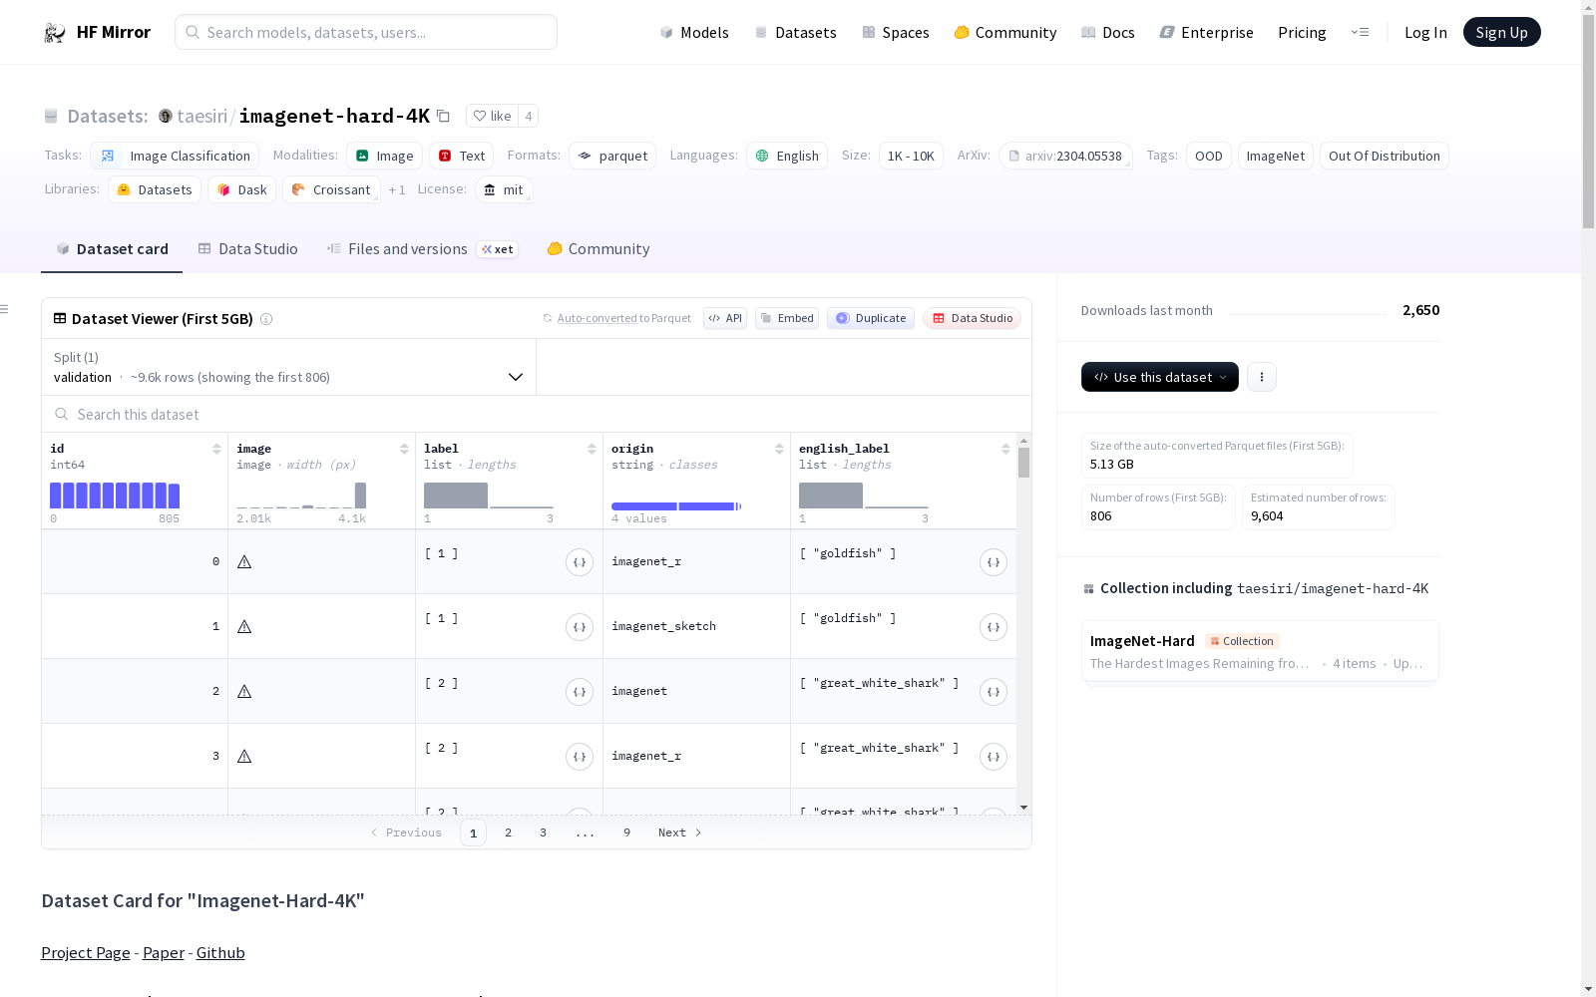
Task: Jump to page 9 of the viewer
Action: [627, 833]
